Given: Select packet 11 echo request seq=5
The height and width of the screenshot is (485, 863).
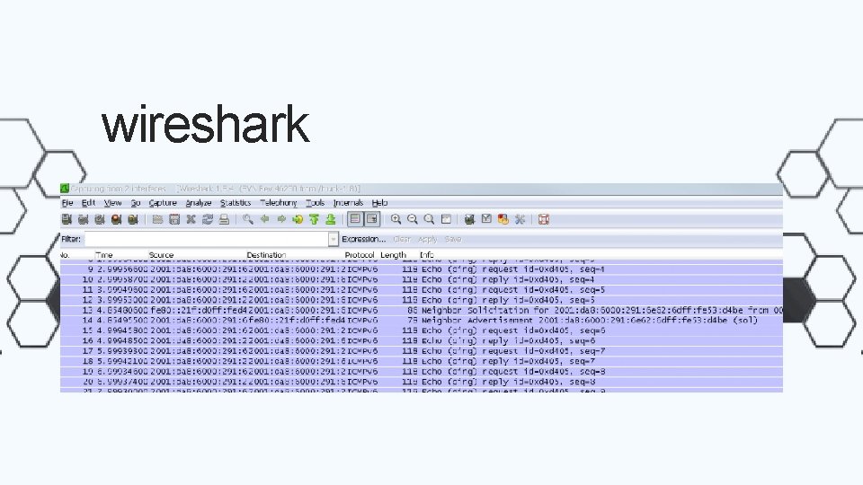Looking at the screenshot, I should click(x=422, y=290).
